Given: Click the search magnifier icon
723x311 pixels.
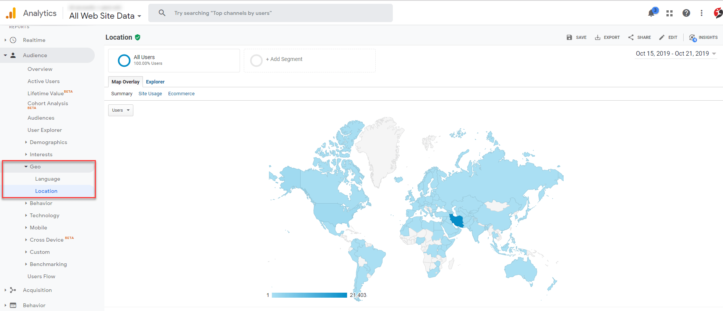Looking at the screenshot, I should 162,13.
